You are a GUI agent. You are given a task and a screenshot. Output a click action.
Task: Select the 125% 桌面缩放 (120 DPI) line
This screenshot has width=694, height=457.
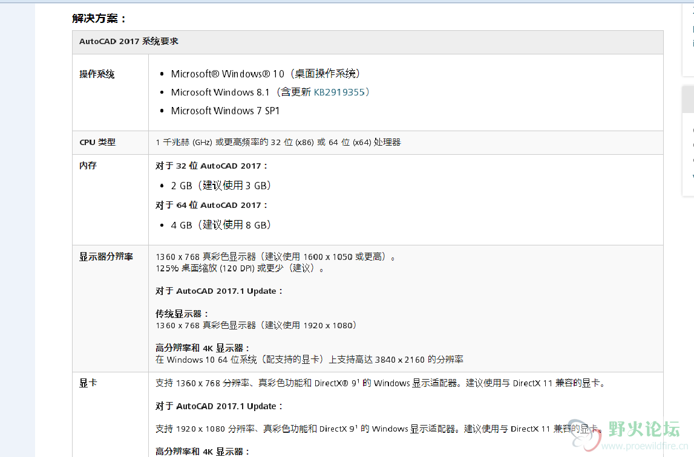tap(240, 268)
